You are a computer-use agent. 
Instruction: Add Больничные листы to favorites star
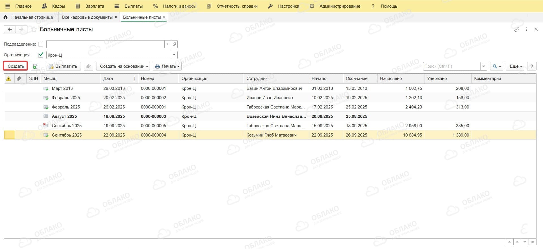[34, 29]
